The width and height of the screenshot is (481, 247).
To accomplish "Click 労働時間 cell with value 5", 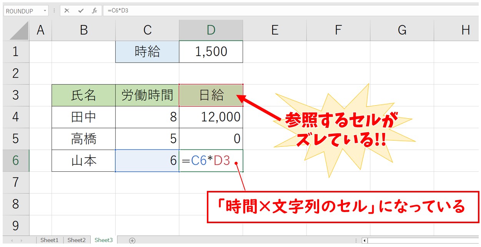I will [147, 139].
